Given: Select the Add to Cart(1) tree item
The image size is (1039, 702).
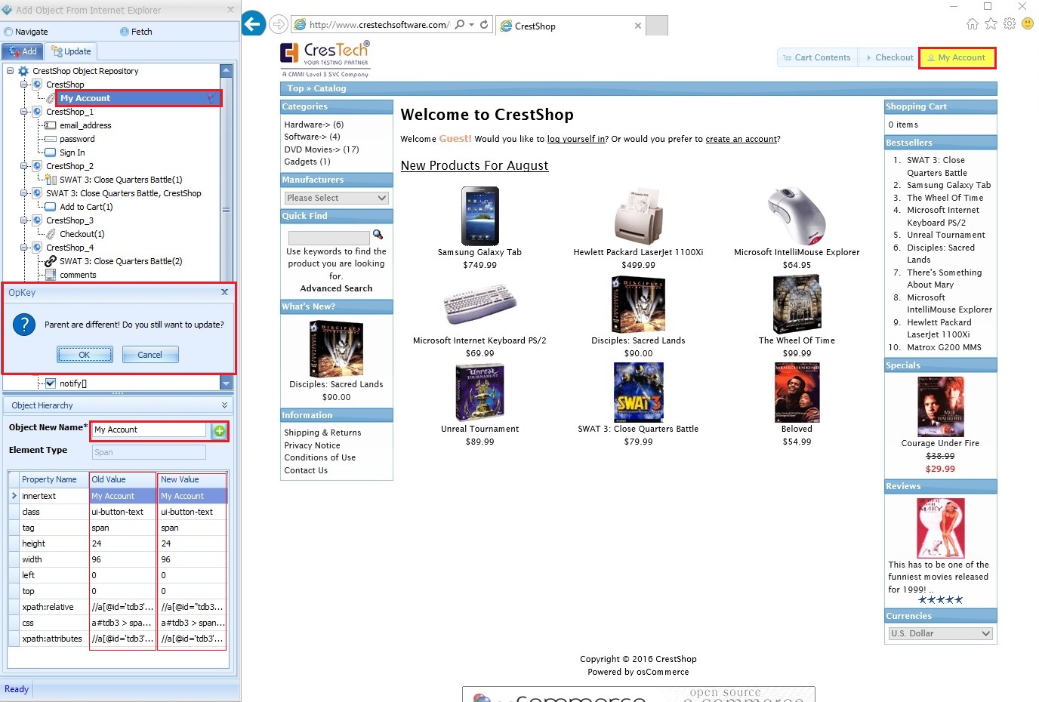Looking at the screenshot, I should 86,207.
